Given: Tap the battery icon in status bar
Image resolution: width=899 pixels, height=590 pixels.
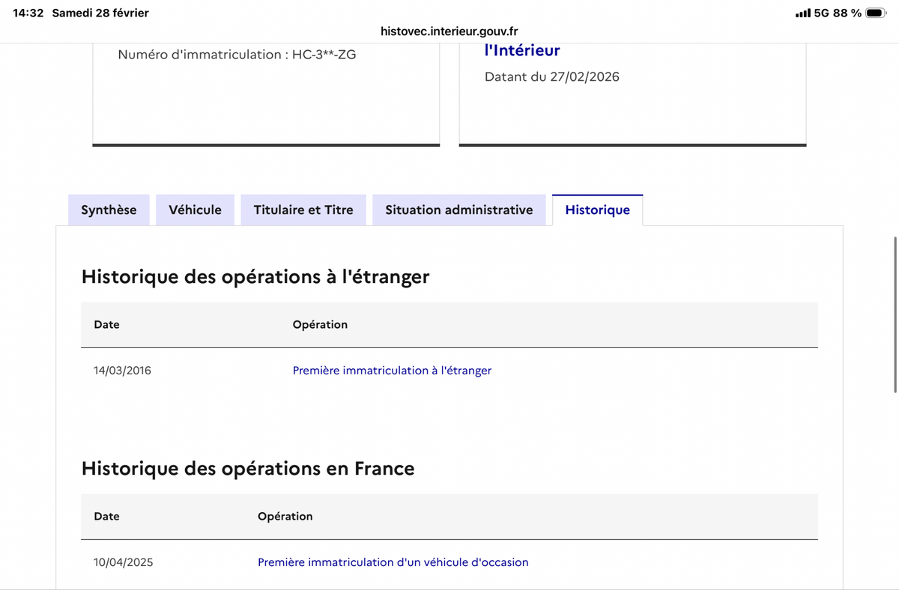Looking at the screenshot, I should coord(876,13).
